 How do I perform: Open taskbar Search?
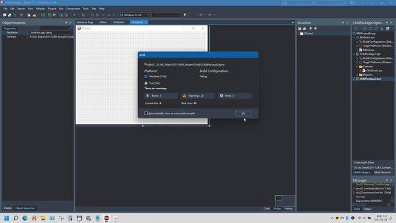15,218
